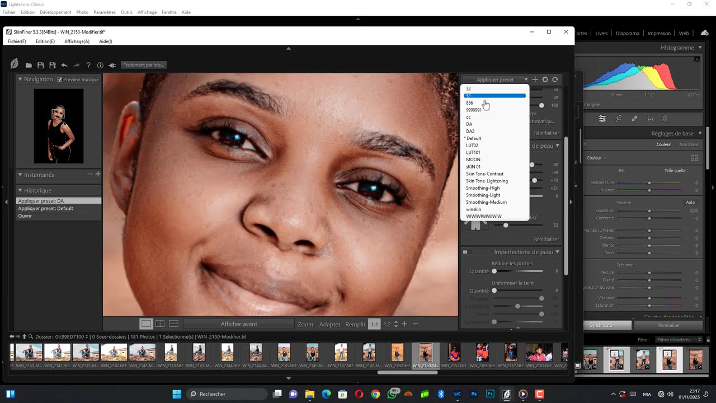Uncheck the Preview masque checkbox

tap(60, 79)
